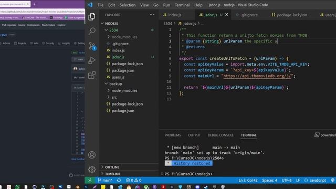Image resolution: width=336 pixels, height=189 pixels.
Task: Switch to the PROBLEMS panel tab
Action: point(173,135)
